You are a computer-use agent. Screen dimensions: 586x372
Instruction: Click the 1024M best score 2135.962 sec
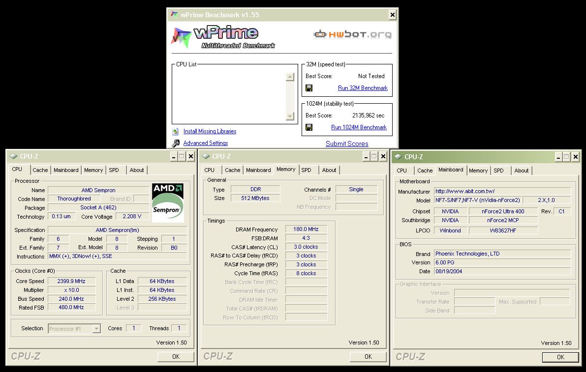(x=368, y=115)
